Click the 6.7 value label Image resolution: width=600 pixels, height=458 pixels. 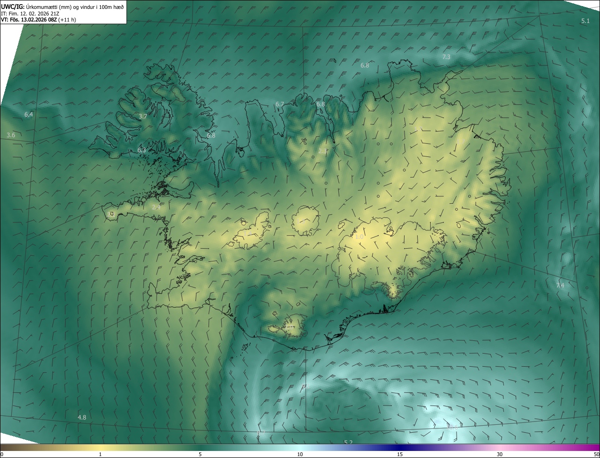click(x=280, y=104)
